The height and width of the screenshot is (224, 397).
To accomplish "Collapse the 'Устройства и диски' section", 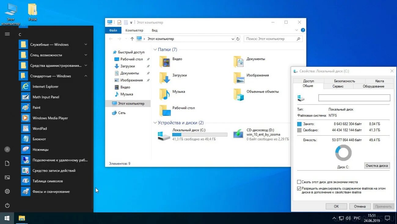I will click(155, 123).
